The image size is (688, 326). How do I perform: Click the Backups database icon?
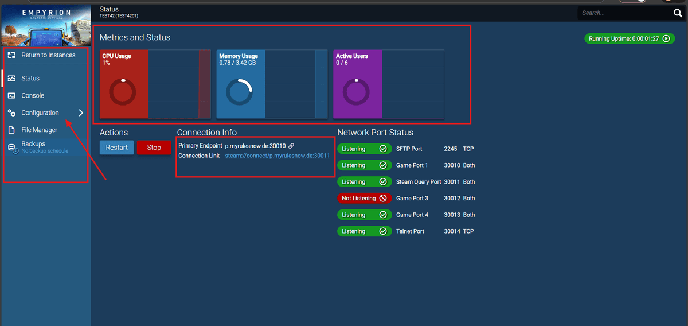[12, 148]
